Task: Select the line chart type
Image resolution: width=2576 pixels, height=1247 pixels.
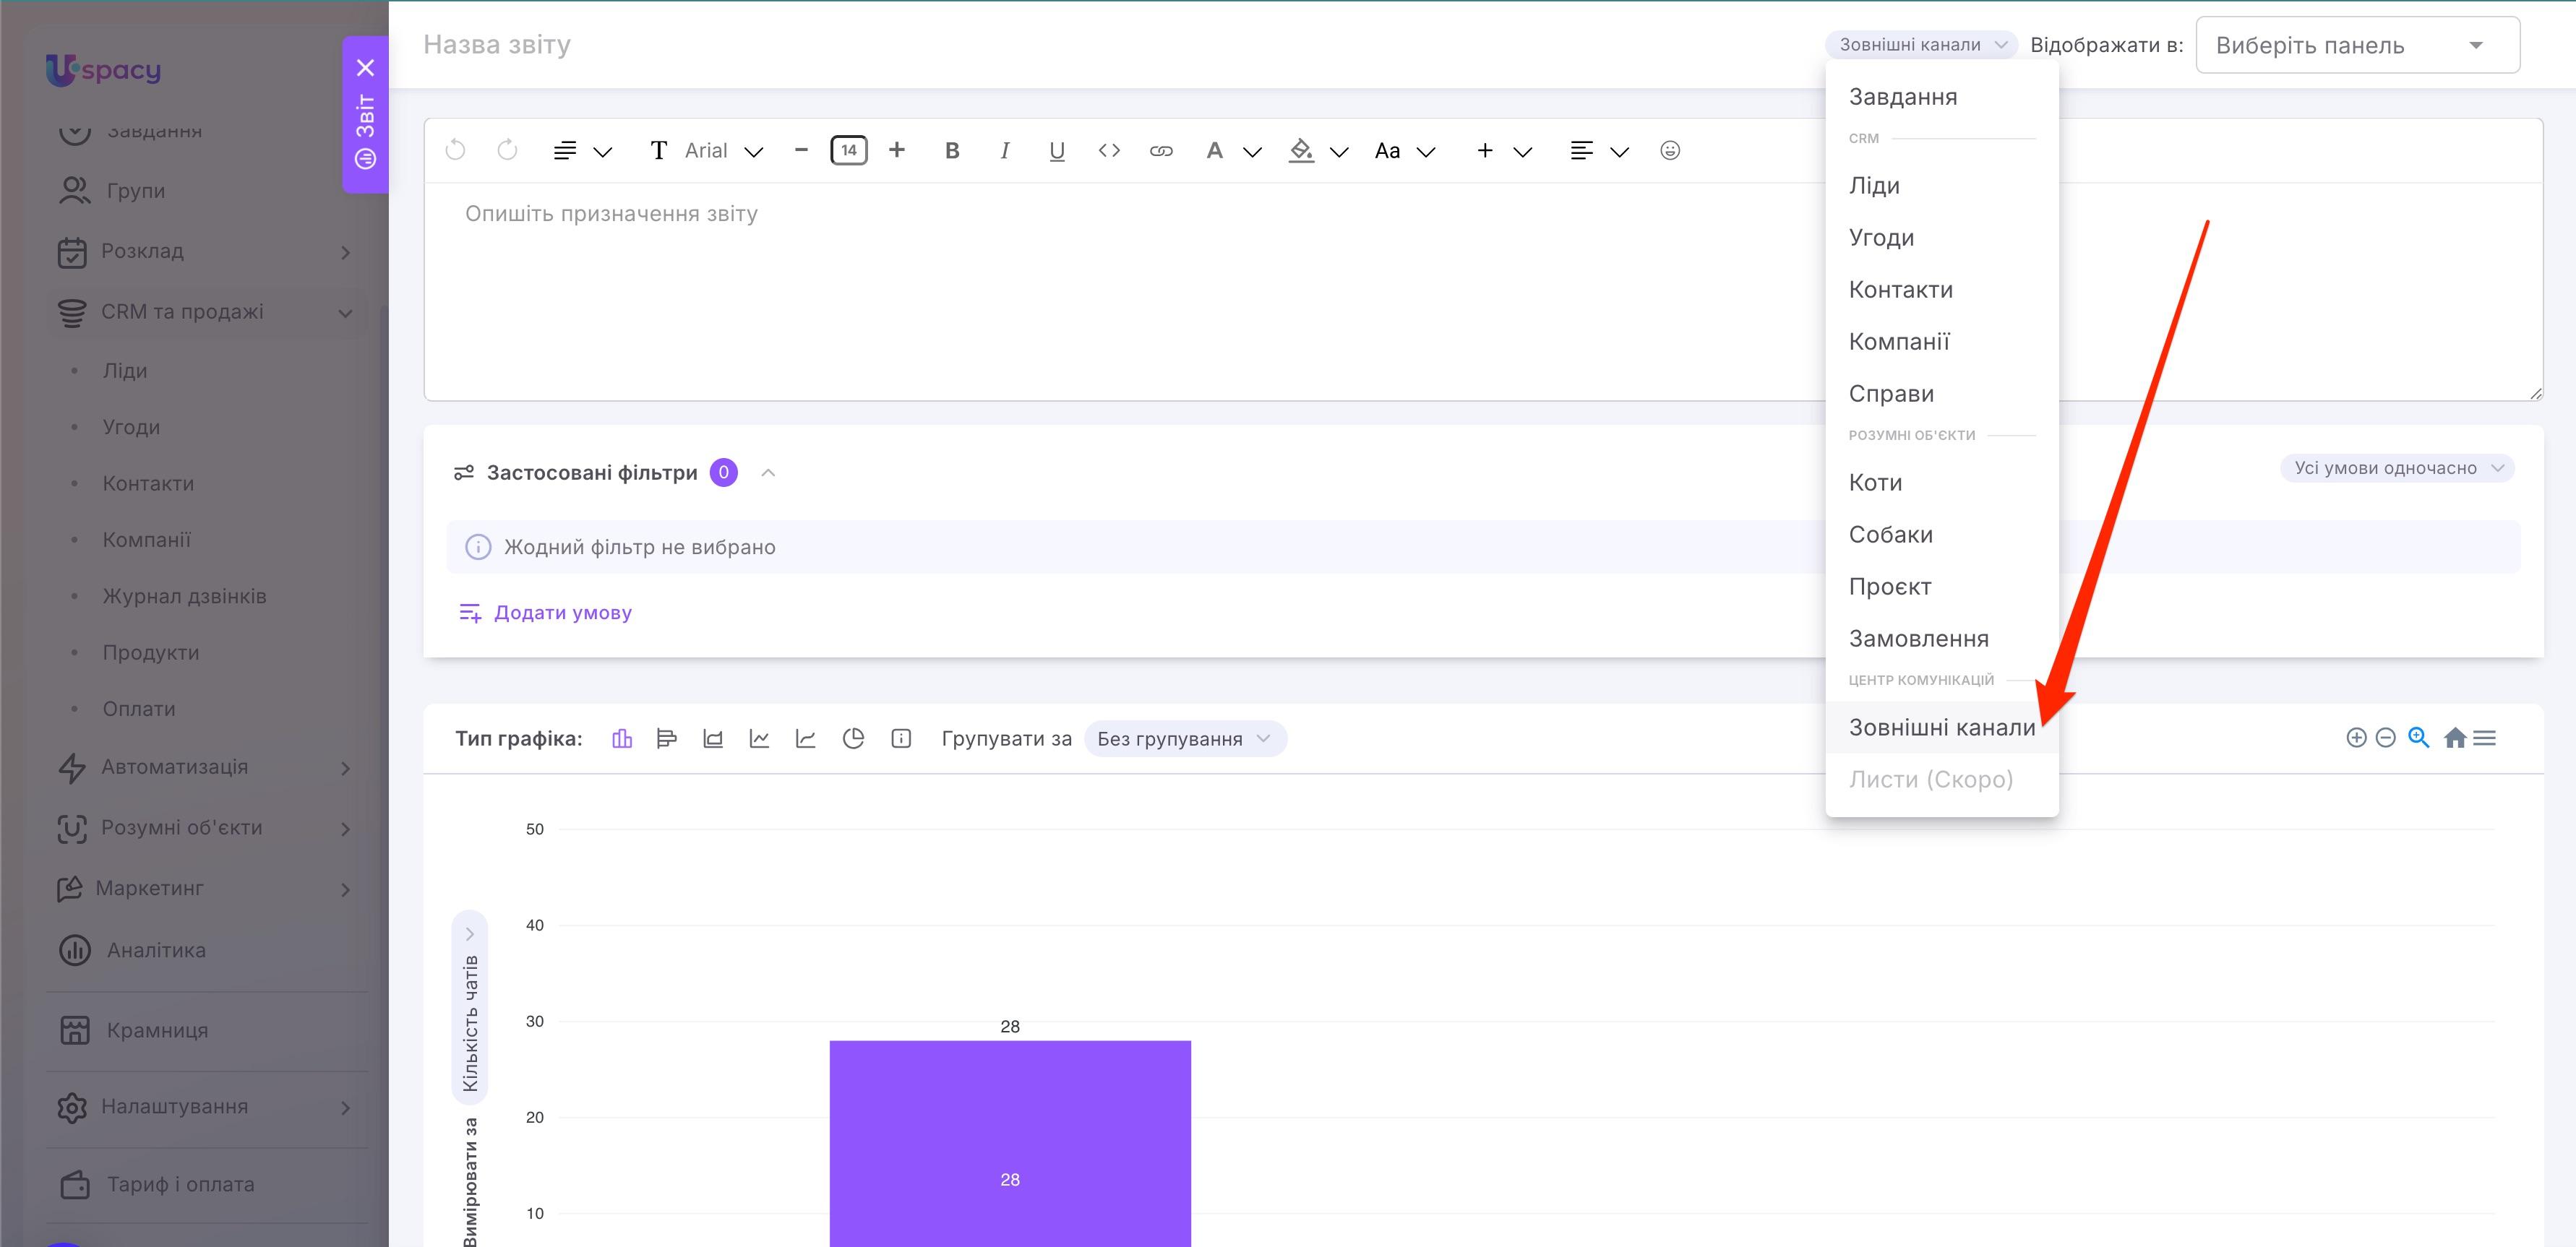Action: 759,738
